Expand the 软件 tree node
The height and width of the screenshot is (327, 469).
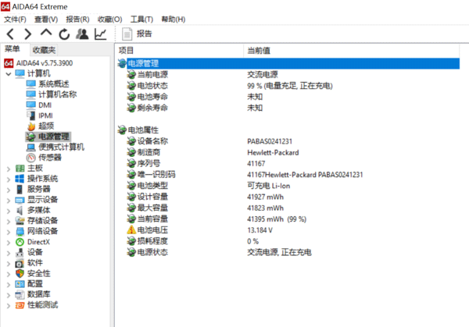[9, 263]
